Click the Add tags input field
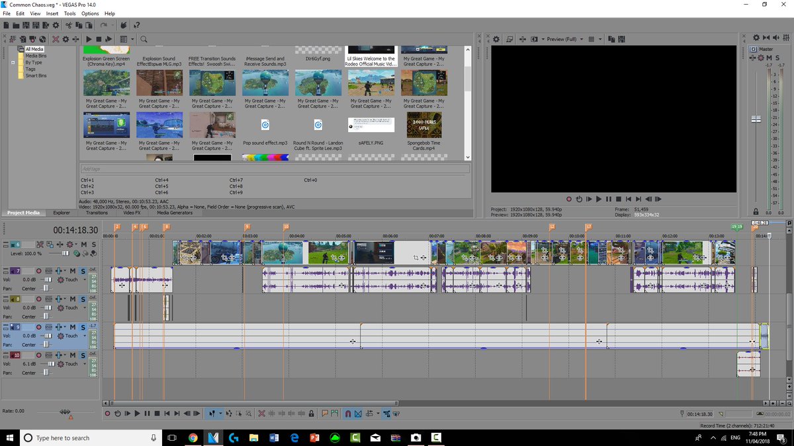The width and height of the screenshot is (794, 446). pos(275,168)
